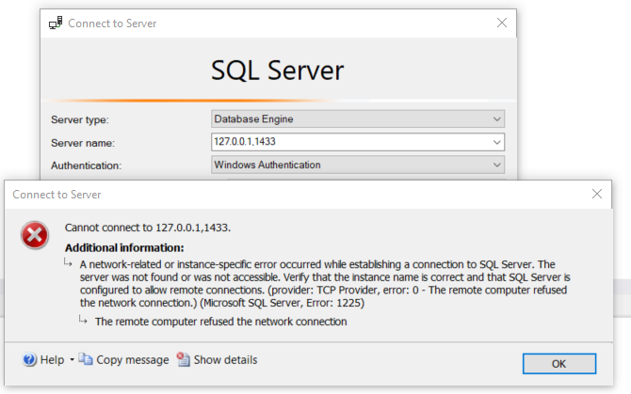
Task: Close the error message dialog
Action: point(597,194)
